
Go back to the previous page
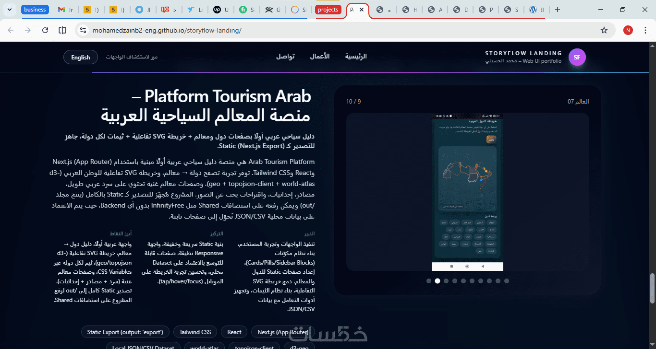11,30
